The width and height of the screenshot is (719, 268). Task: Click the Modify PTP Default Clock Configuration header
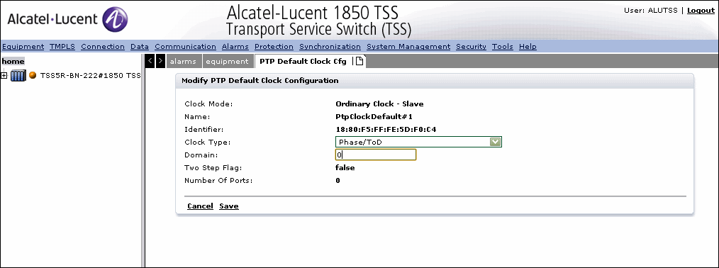click(260, 81)
